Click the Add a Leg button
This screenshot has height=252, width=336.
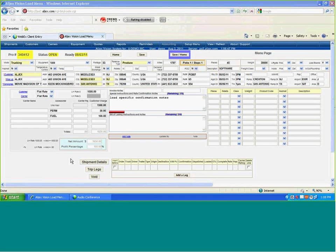point(182,175)
